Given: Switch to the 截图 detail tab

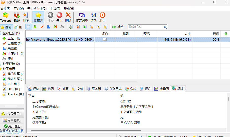Looking at the screenshot, I should [x=48, y=89].
